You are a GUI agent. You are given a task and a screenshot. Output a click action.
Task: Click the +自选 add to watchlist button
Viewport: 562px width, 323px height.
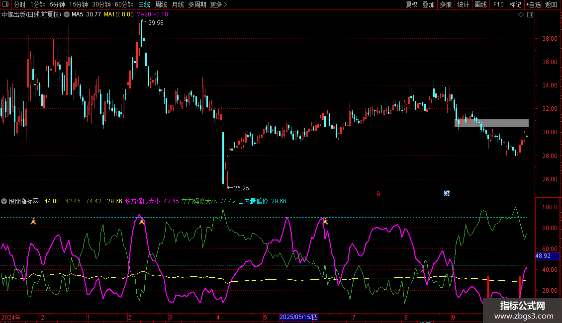tap(533, 4)
